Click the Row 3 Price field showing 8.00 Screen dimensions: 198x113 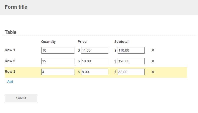[x=94, y=72]
